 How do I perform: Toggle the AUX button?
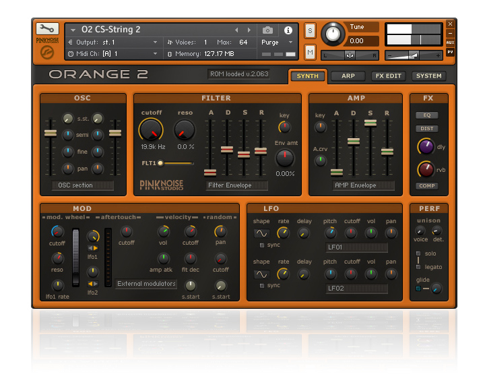click(x=450, y=42)
